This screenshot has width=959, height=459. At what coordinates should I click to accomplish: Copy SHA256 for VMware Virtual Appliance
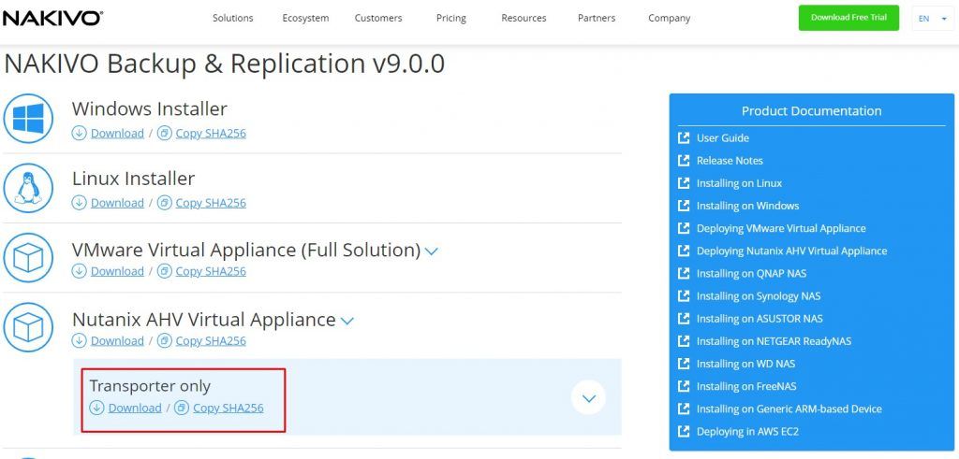tap(211, 271)
